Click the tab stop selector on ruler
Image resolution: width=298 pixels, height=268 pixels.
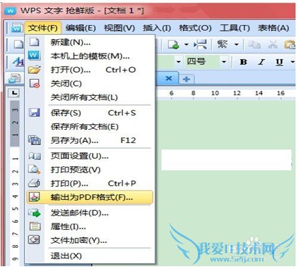click(14, 93)
